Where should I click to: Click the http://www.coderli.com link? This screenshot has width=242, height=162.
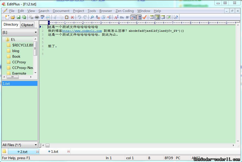click(82, 31)
